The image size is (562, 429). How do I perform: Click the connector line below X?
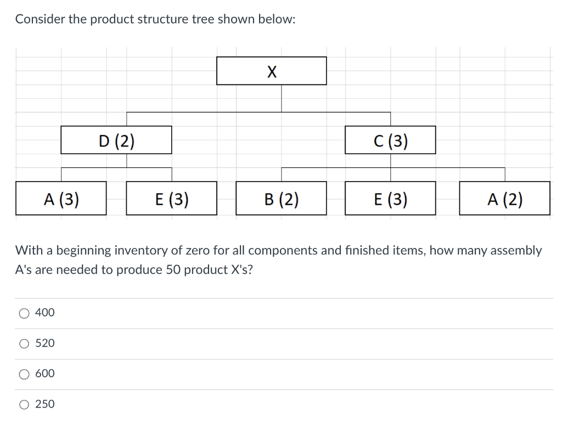(280, 98)
